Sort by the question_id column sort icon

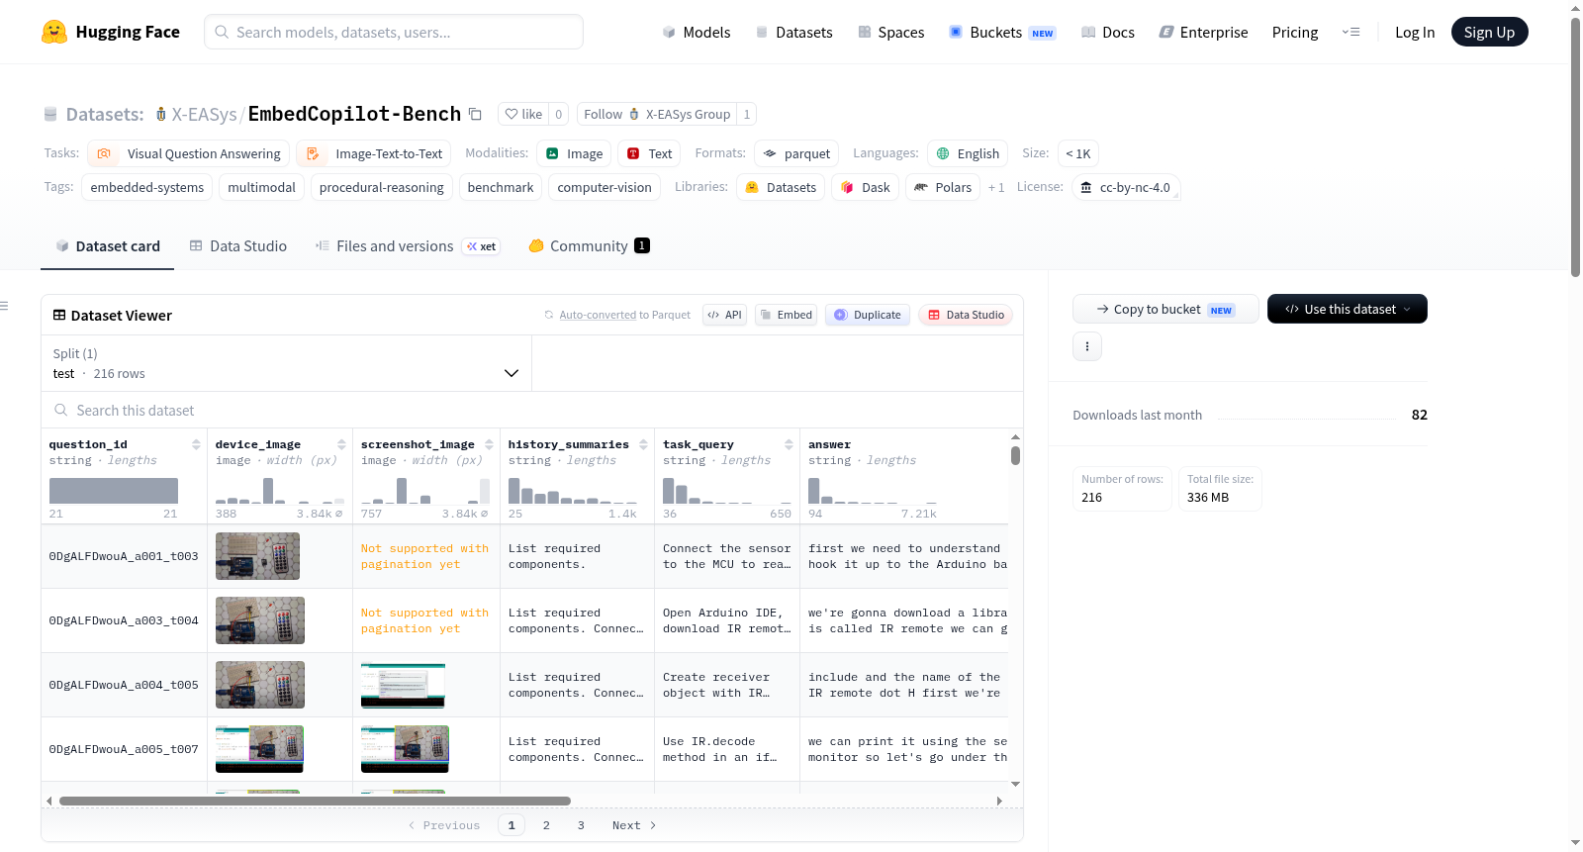point(196,444)
